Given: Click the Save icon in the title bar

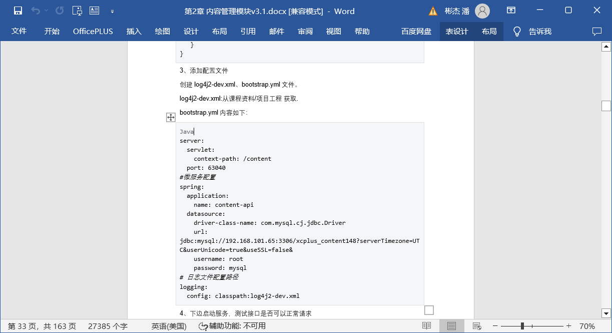Looking at the screenshot, I should tap(18, 11).
